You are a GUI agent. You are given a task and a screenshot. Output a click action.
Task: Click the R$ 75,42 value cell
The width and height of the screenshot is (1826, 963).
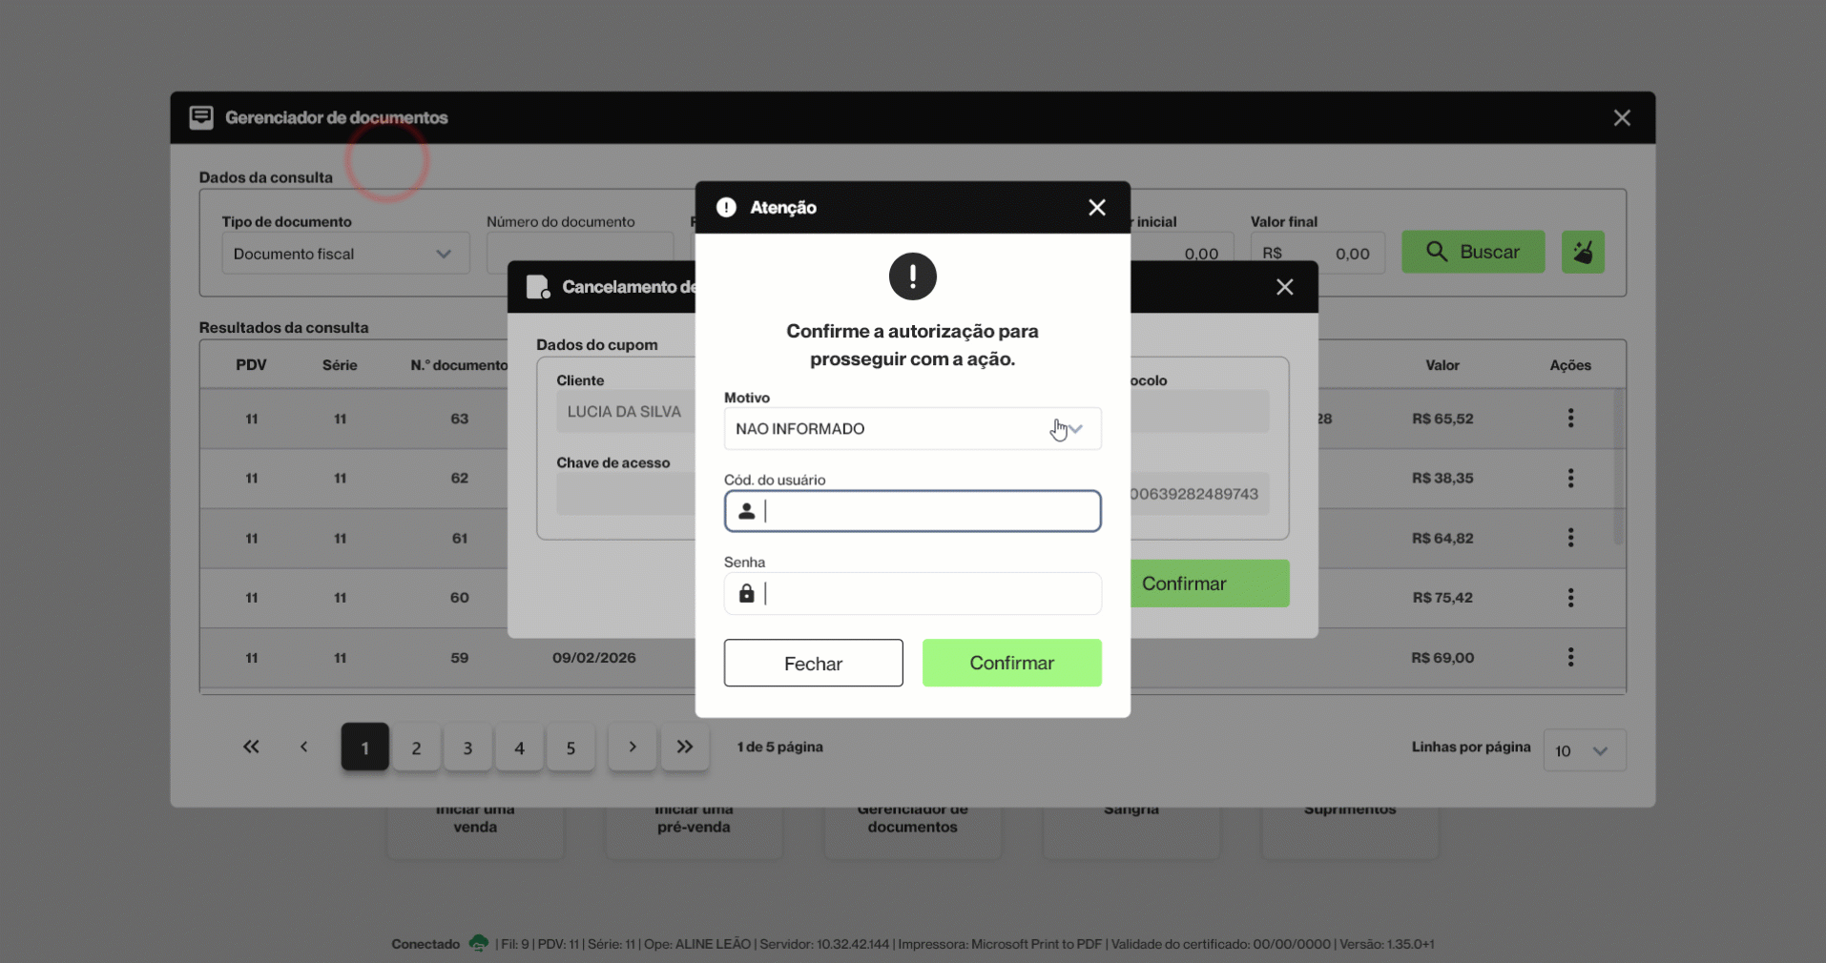coord(1442,598)
